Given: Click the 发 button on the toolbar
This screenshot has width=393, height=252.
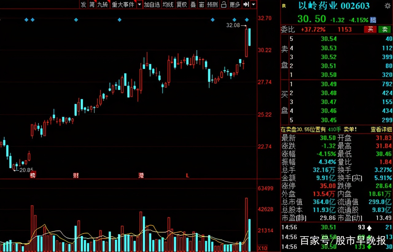Looking at the screenshot, I should pyautogui.click(x=83, y=5).
